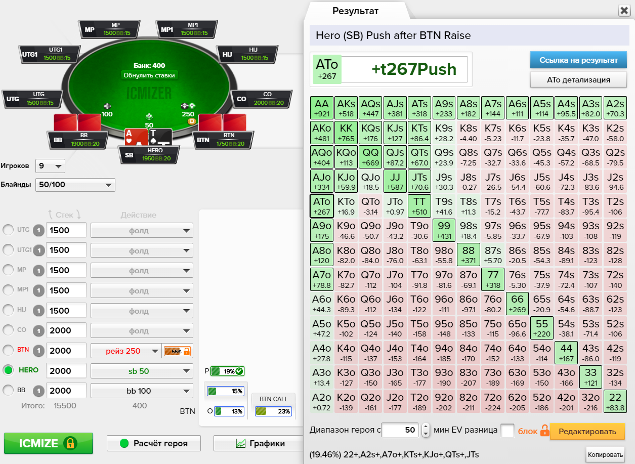
Task: Open the UTG action фолд dropdown
Action: point(142,231)
